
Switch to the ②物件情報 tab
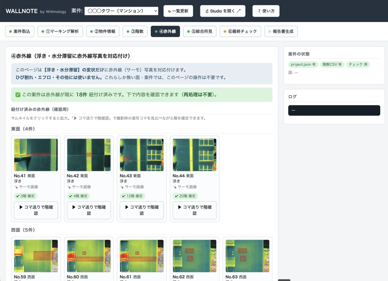click(x=102, y=32)
